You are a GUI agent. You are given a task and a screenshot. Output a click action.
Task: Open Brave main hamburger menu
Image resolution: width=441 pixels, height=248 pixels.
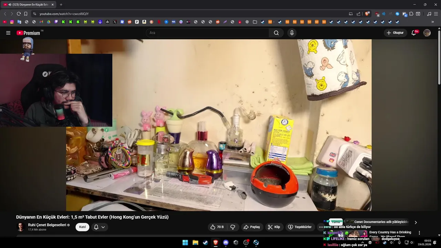point(436,14)
